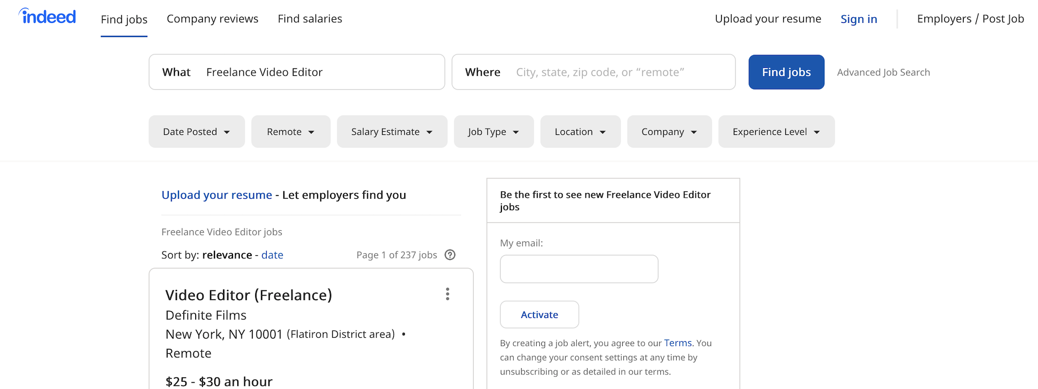
Task: Expand the Date Posted filter
Action: (x=196, y=132)
